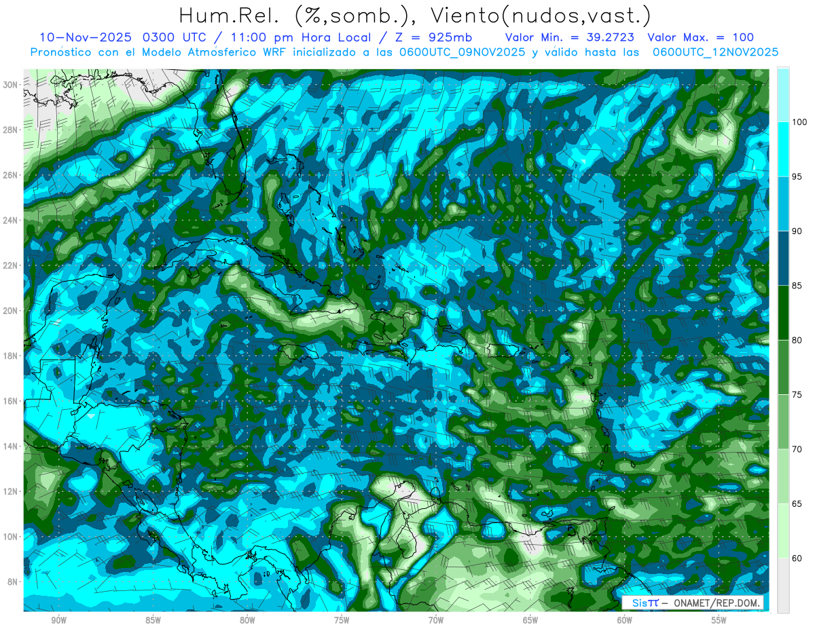815x629 pixels.
Task: Click the 24N latitude label
Action: (11, 220)
